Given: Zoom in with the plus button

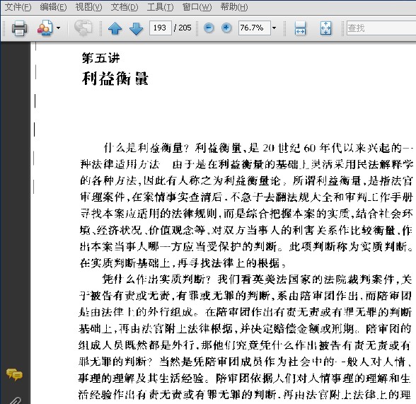Looking at the screenshot, I should point(226,28).
